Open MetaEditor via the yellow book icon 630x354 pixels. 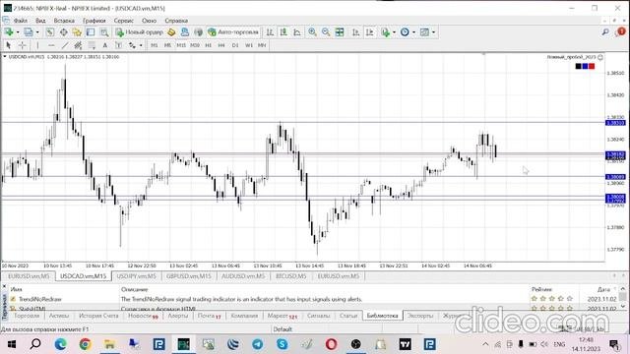click(171, 32)
